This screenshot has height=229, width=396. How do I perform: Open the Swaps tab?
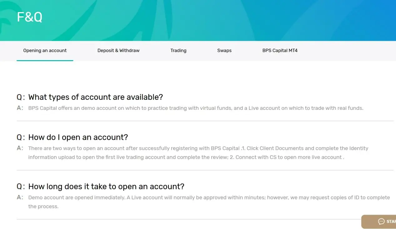(x=224, y=51)
